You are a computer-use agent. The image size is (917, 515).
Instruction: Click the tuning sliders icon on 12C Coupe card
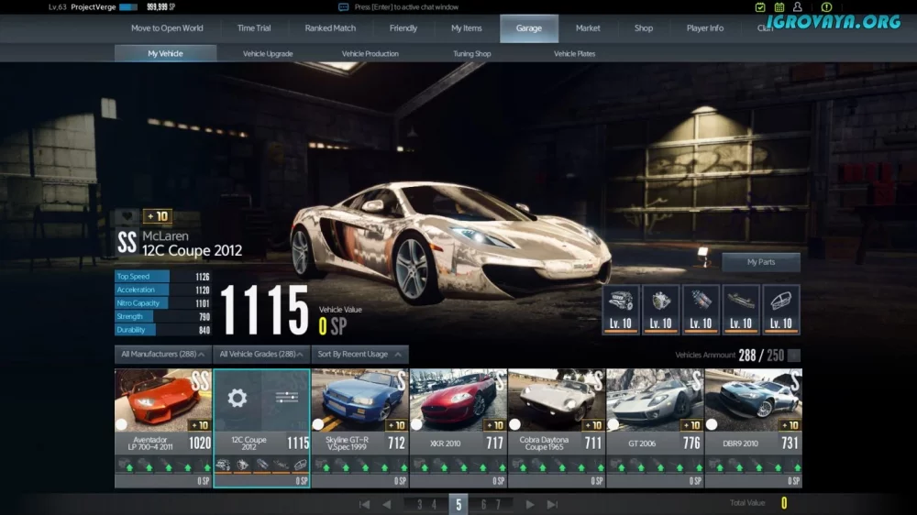[285, 398]
